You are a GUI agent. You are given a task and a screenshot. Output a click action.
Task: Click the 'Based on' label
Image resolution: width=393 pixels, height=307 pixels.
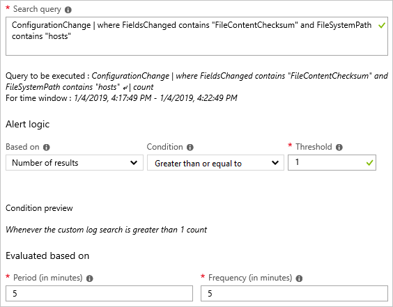pyautogui.click(x=22, y=147)
